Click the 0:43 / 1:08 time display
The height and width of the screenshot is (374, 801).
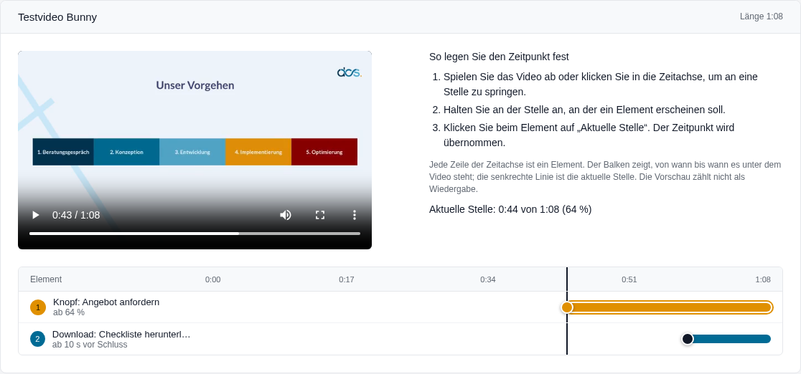click(x=76, y=216)
